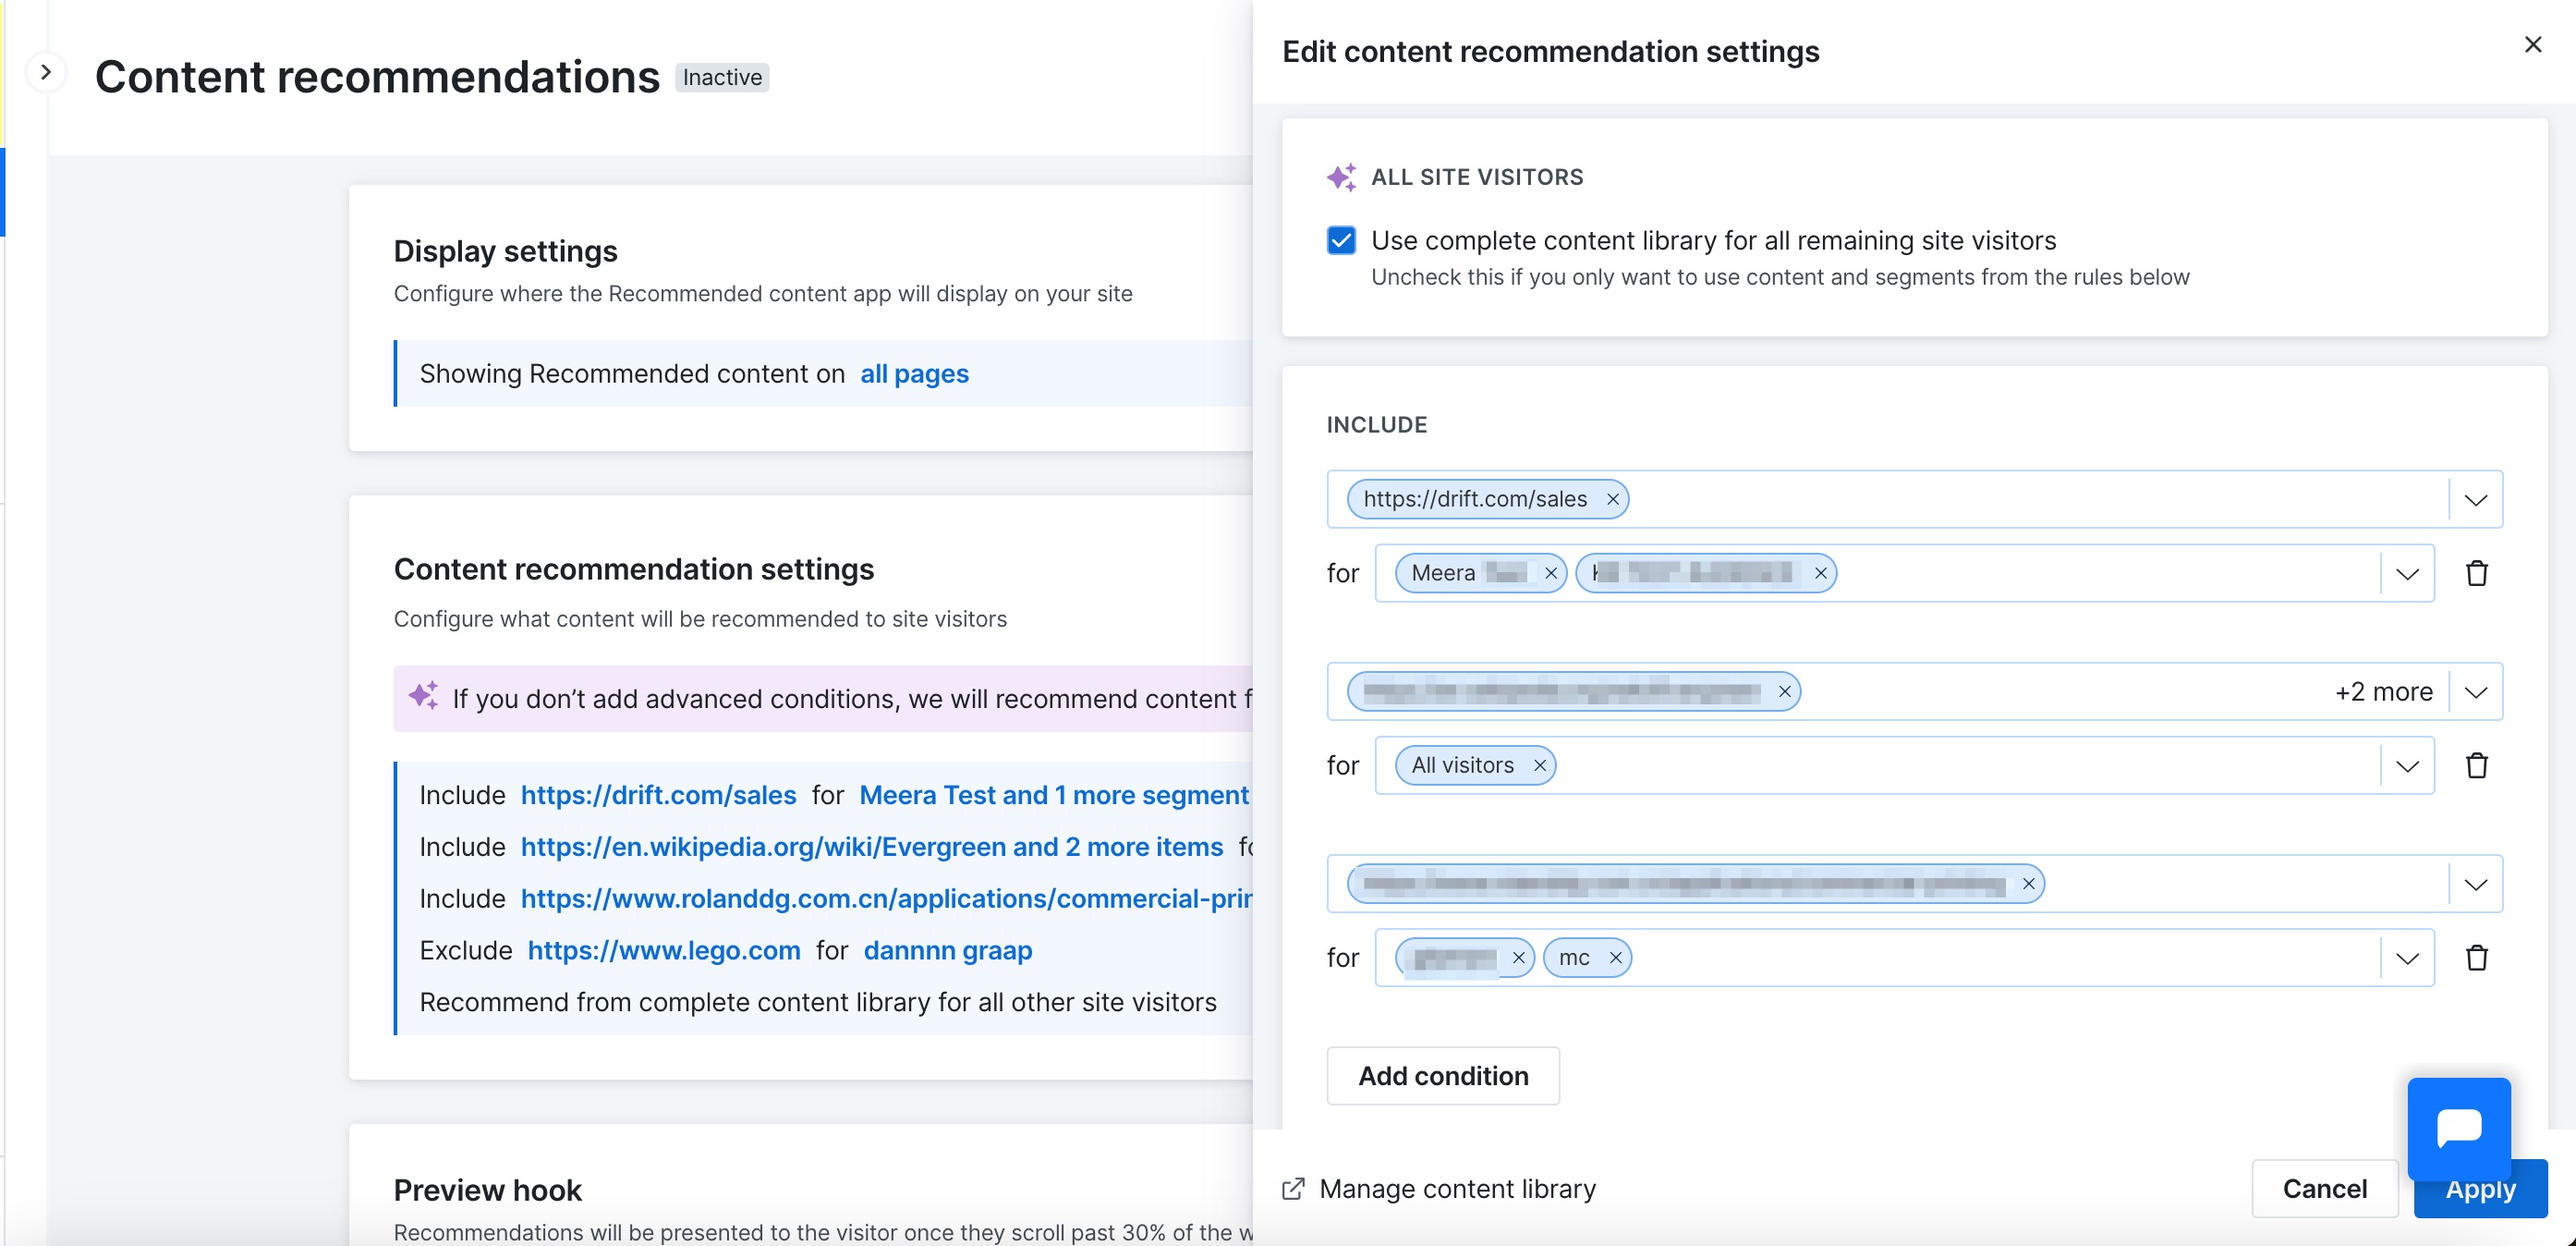
Task: Remove the mc segment chip
Action: coord(1614,958)
